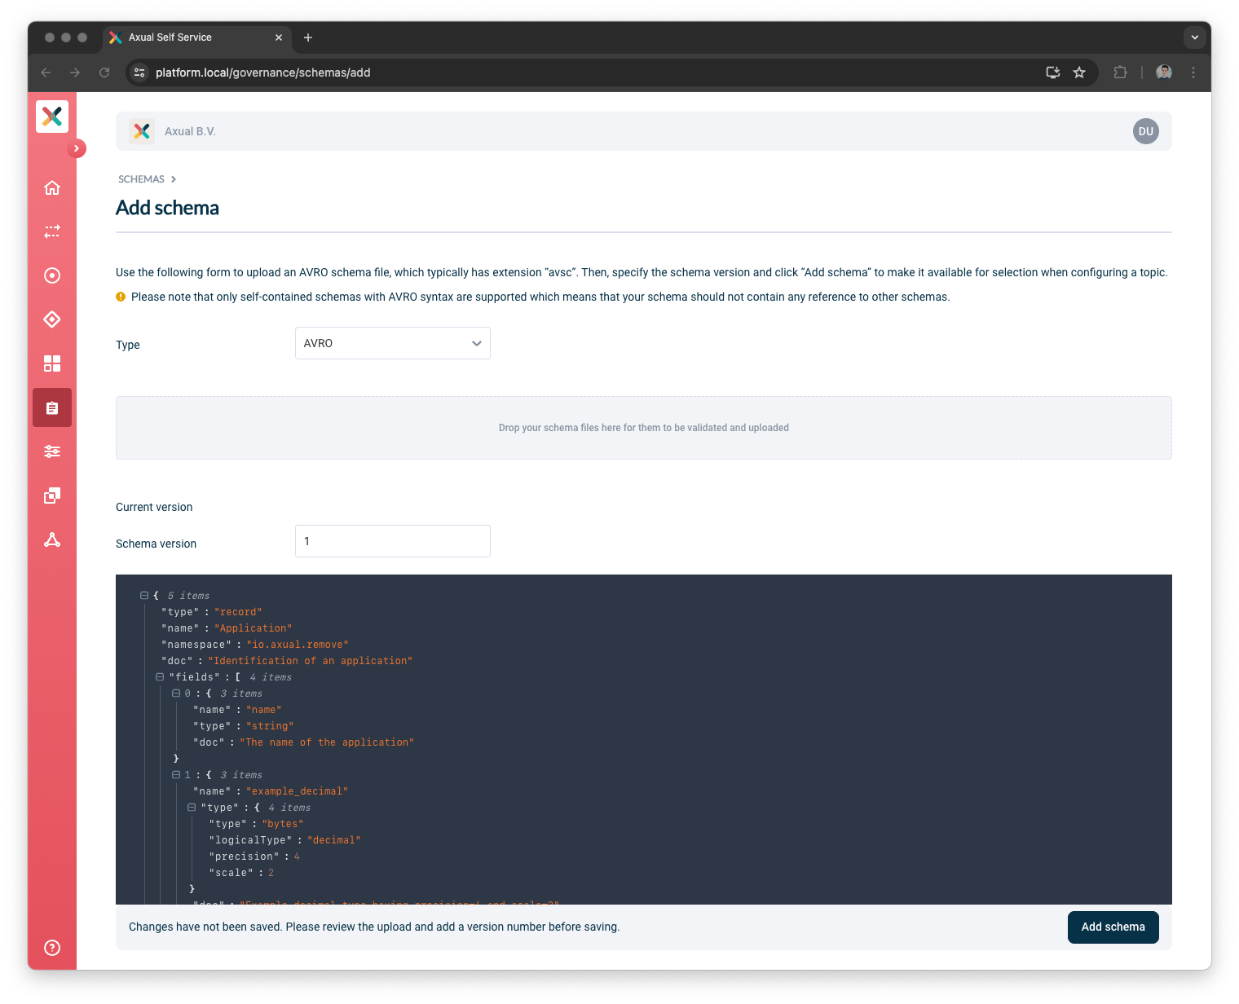This screenshot has width=1239, height=1004.
Task: Open the sliders settings sidebar icon
Action: [52, 451]
